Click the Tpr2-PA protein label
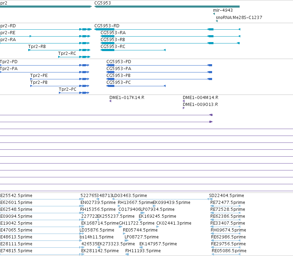 (x=9, y=69)
